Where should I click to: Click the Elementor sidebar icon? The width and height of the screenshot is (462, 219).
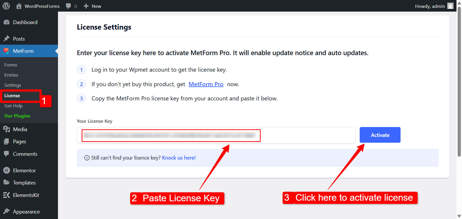click(x=6, y=170)
